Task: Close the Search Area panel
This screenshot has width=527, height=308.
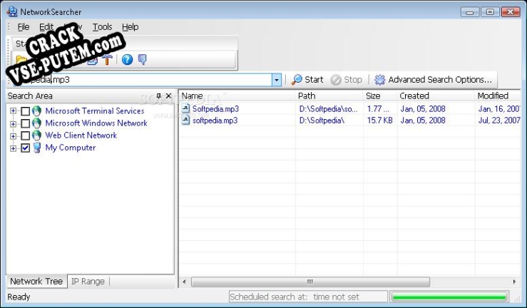Action: pos(168,96)
